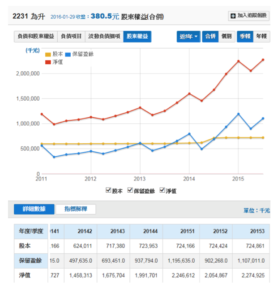Image resolution: width=278 pixels, height=291 pixels.
Task: Choose 合併 consolidated view
Action: [x=210, y=36]
